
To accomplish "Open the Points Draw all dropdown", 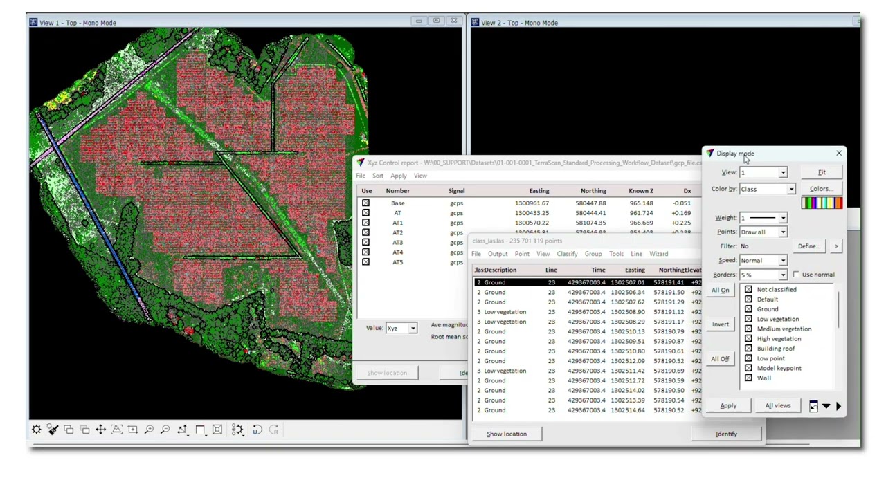I will point(783,232).
